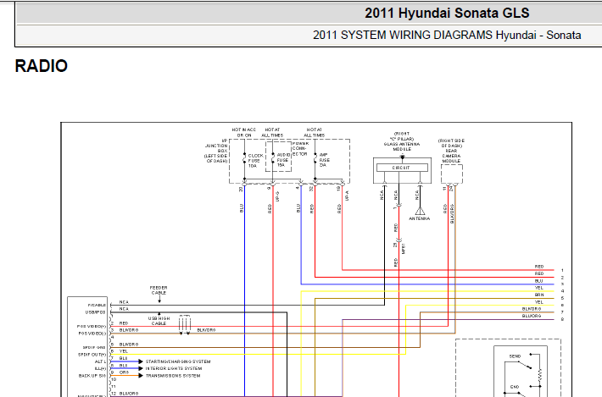602x397 pixels.
Task: Click the arrowhead before INTERIOR LIGHTS SYSTEM
Action: tap(141, 368)
